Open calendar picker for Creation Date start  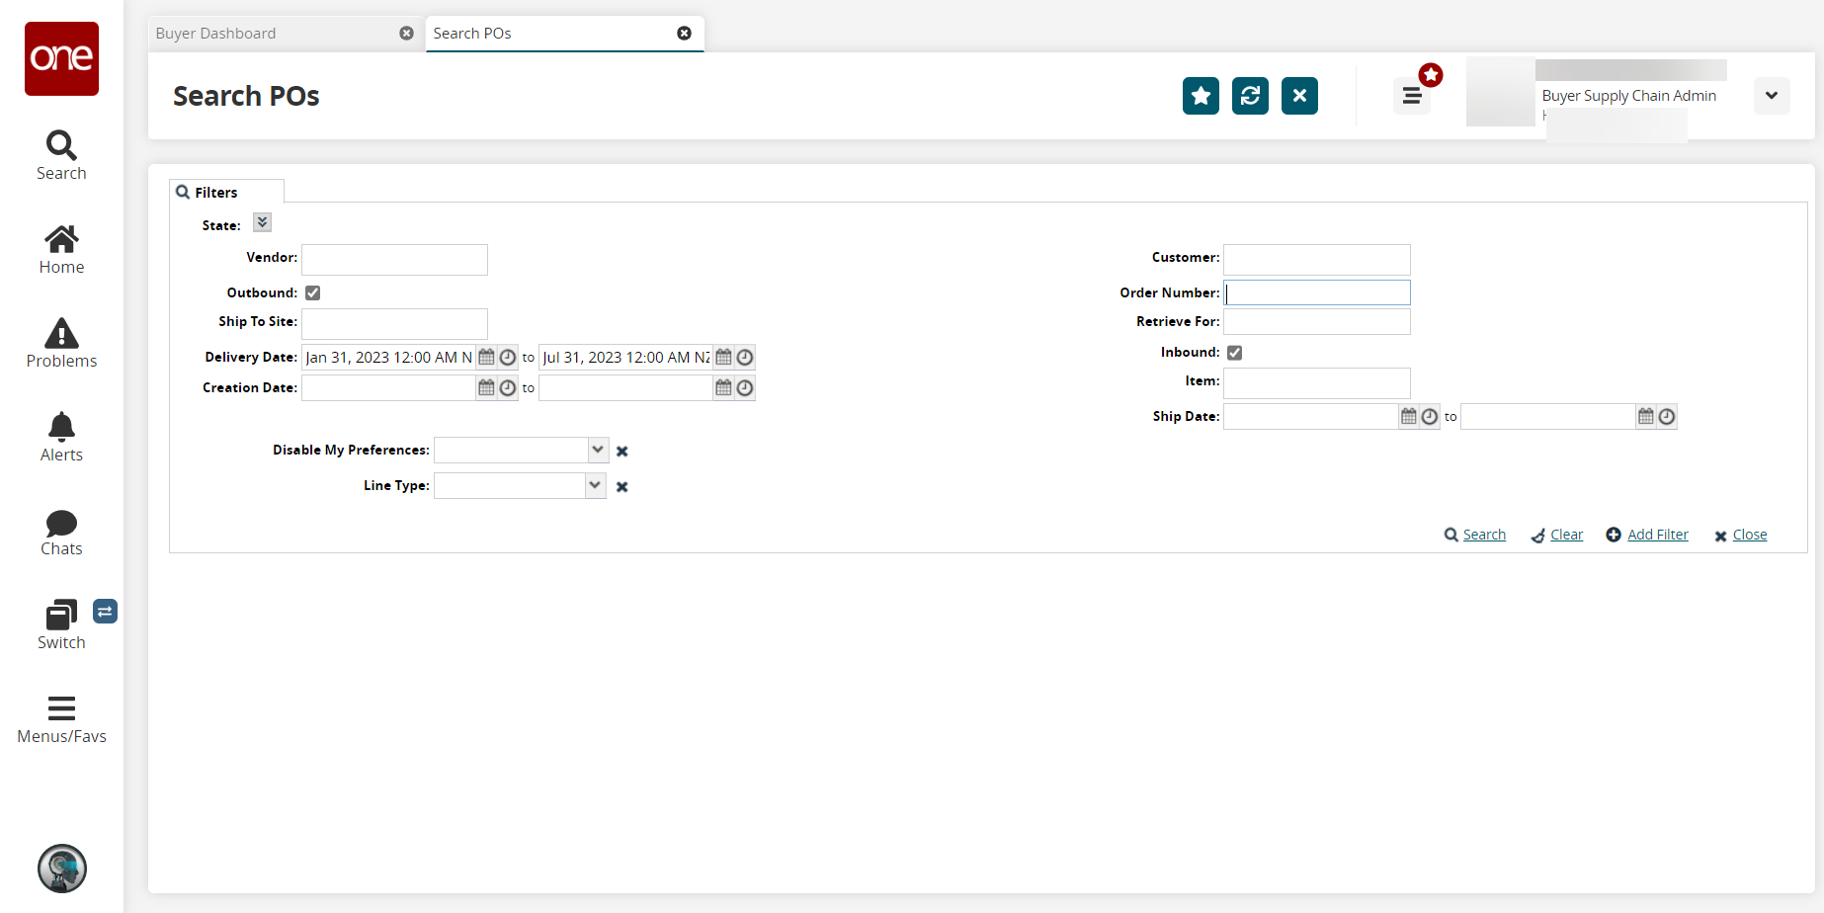pos(486,388)
